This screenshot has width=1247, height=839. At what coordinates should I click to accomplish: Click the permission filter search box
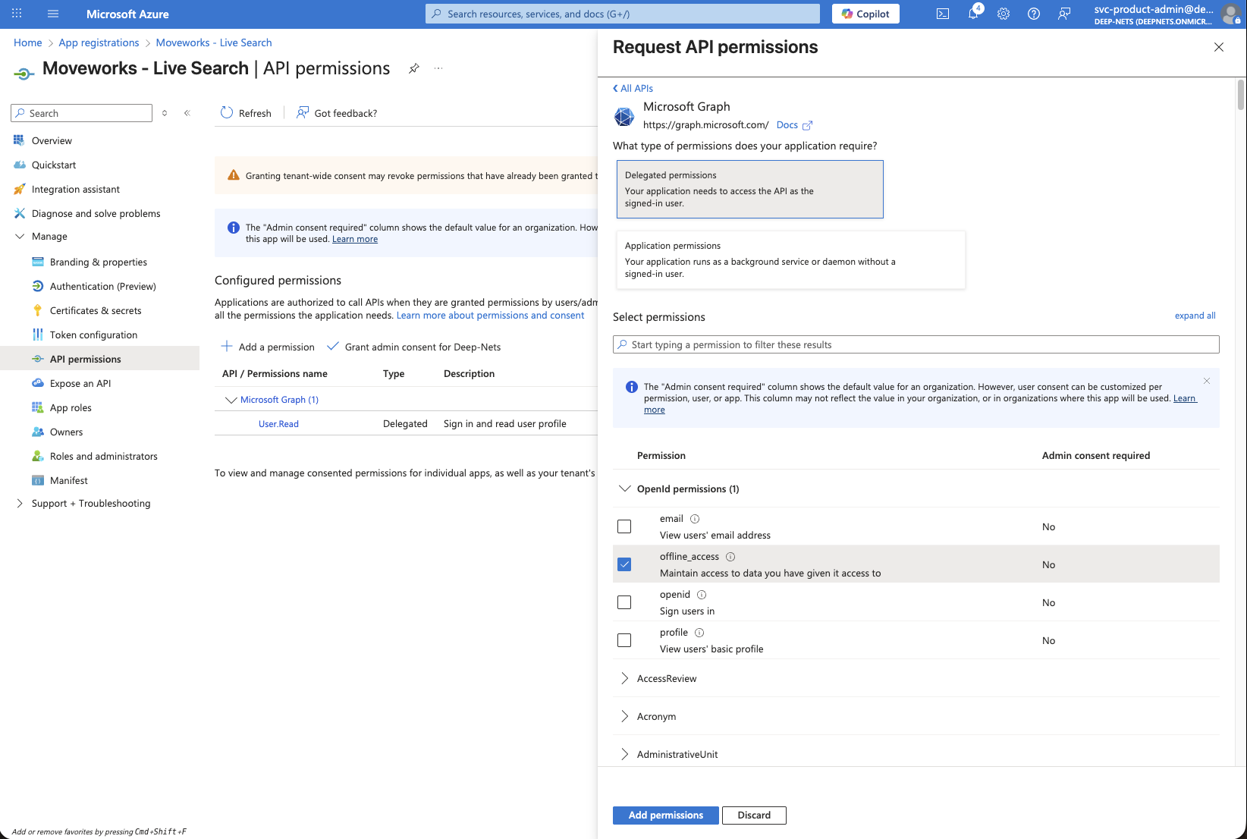tap(916, 344)
